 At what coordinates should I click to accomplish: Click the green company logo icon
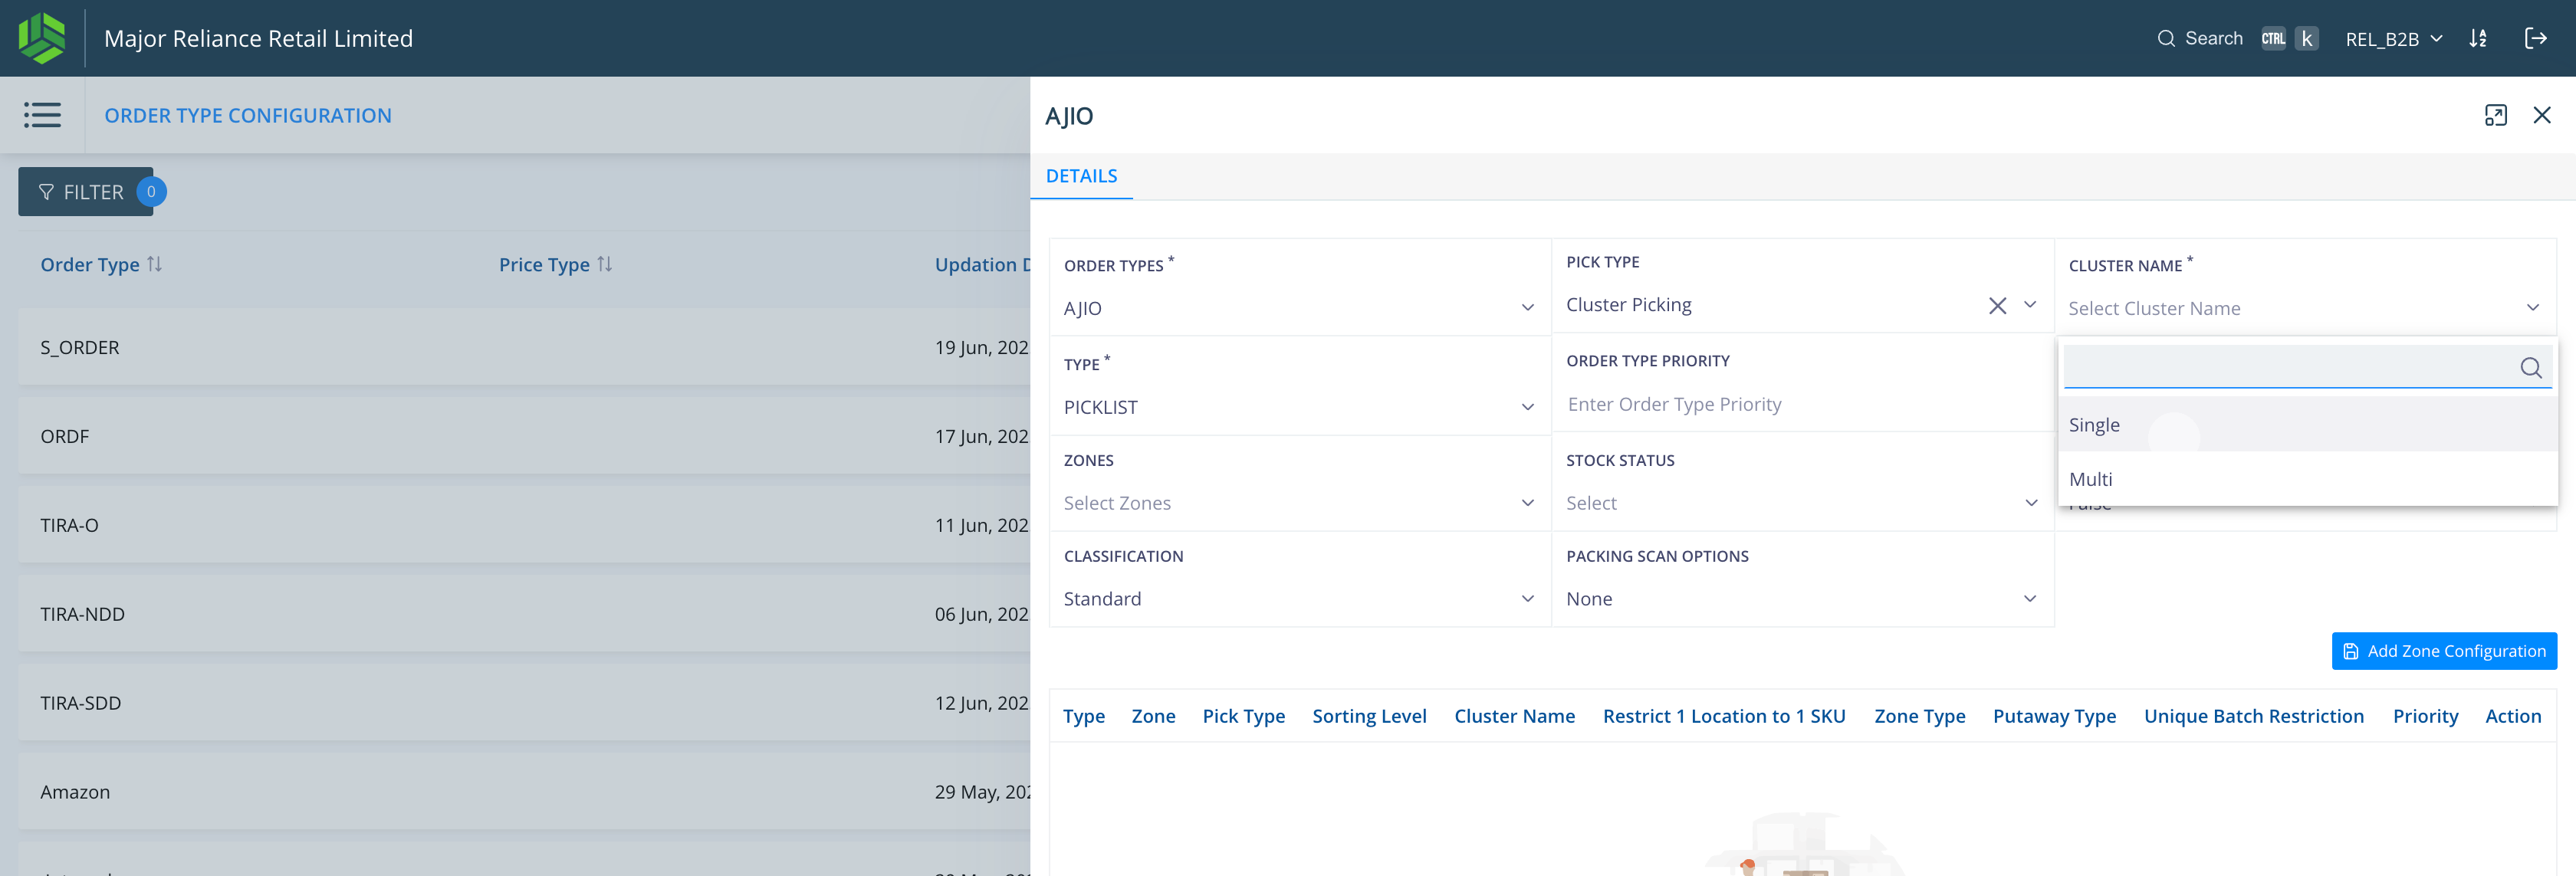point(42,38)
